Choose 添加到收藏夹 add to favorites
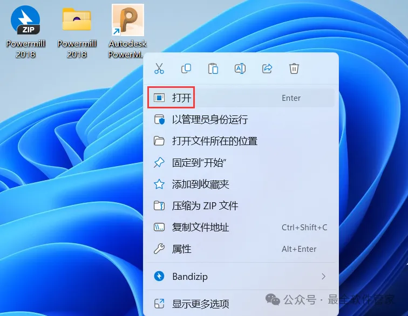This screenshot has width=408, height=316. tap(241, 184)
